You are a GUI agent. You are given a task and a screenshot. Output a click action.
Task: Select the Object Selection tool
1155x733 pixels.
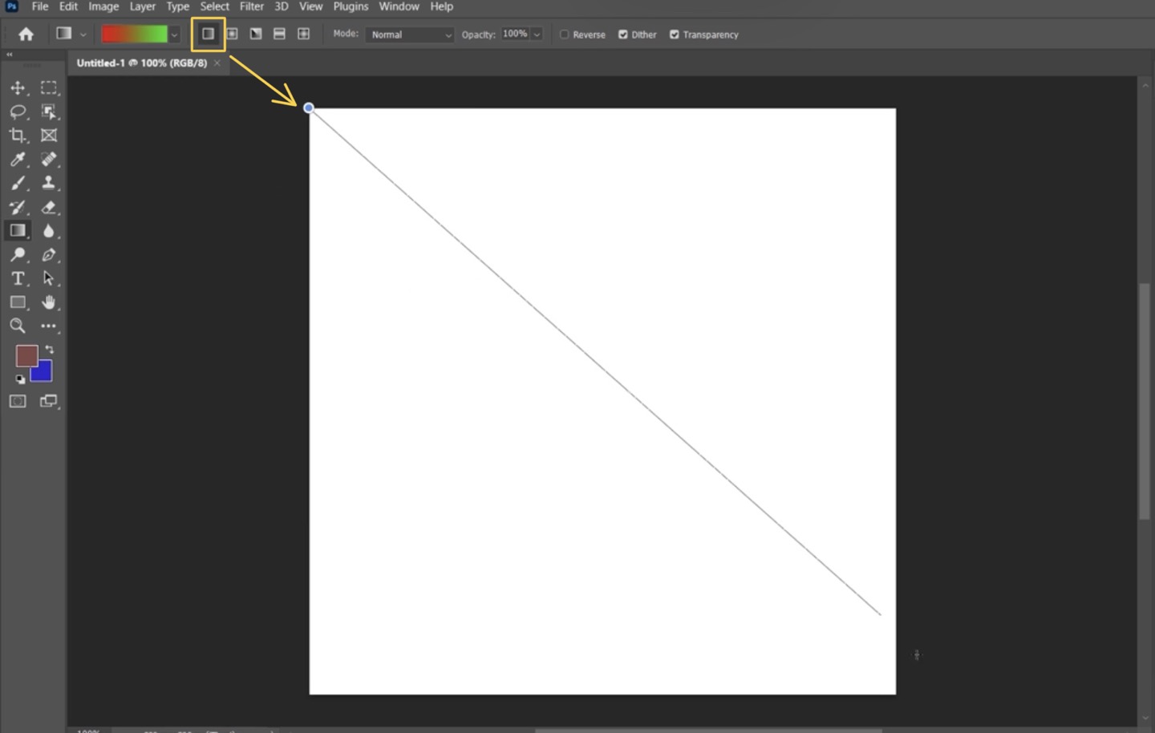point(49,111)
